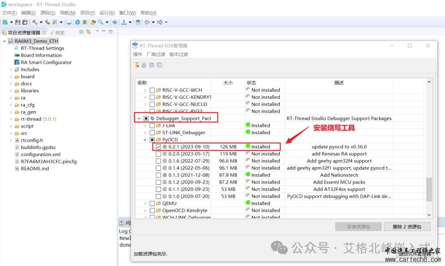The width and height of the screenshot is (445, 266).
Task: Switch to the 搜索 tab
Action: coord(57,33)
